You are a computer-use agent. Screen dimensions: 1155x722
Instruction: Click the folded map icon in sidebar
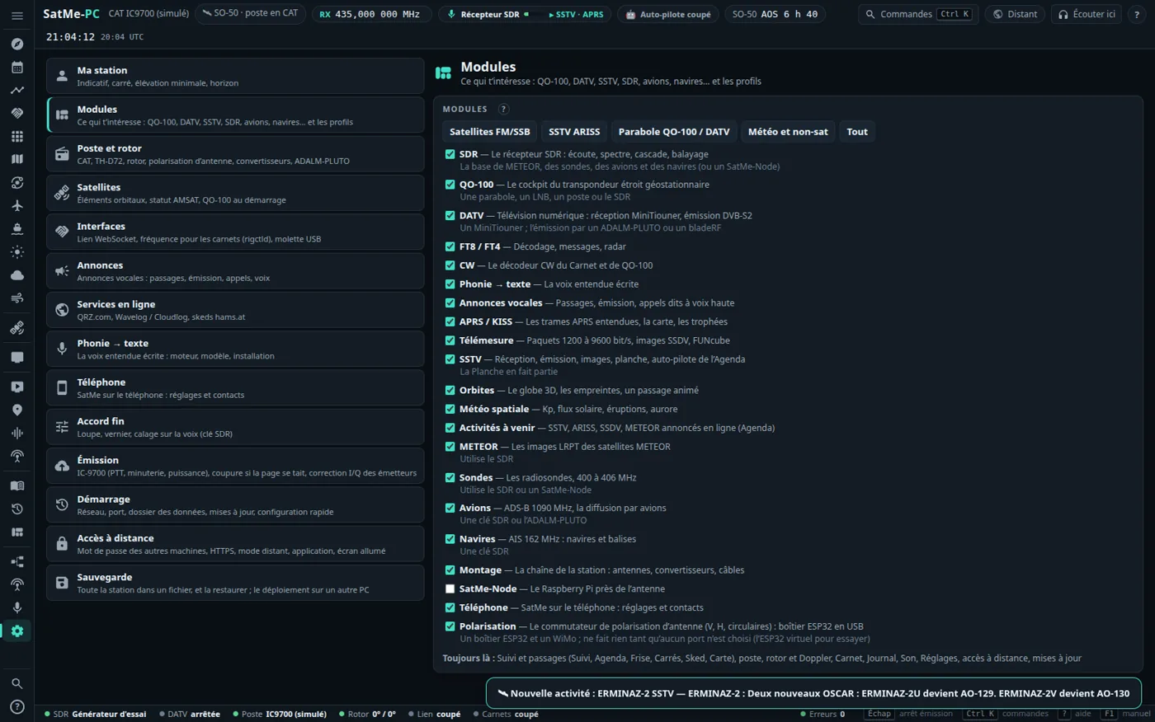point(16,159)
